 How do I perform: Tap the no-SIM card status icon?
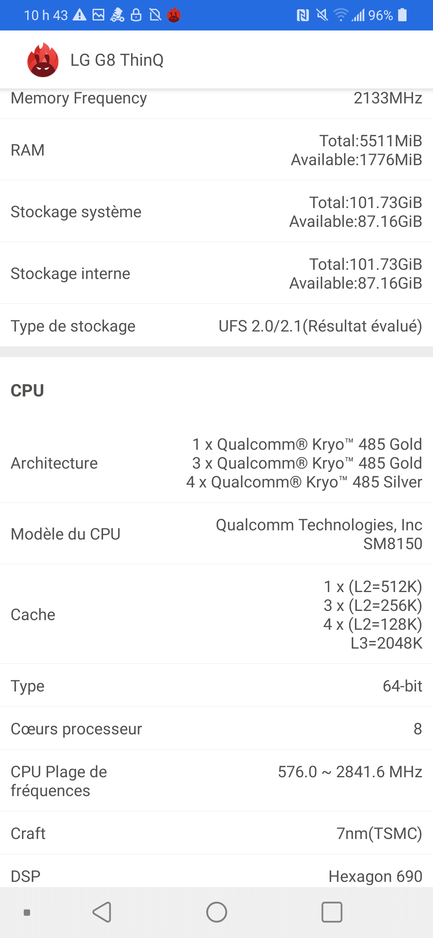click(x=155, y=15)
